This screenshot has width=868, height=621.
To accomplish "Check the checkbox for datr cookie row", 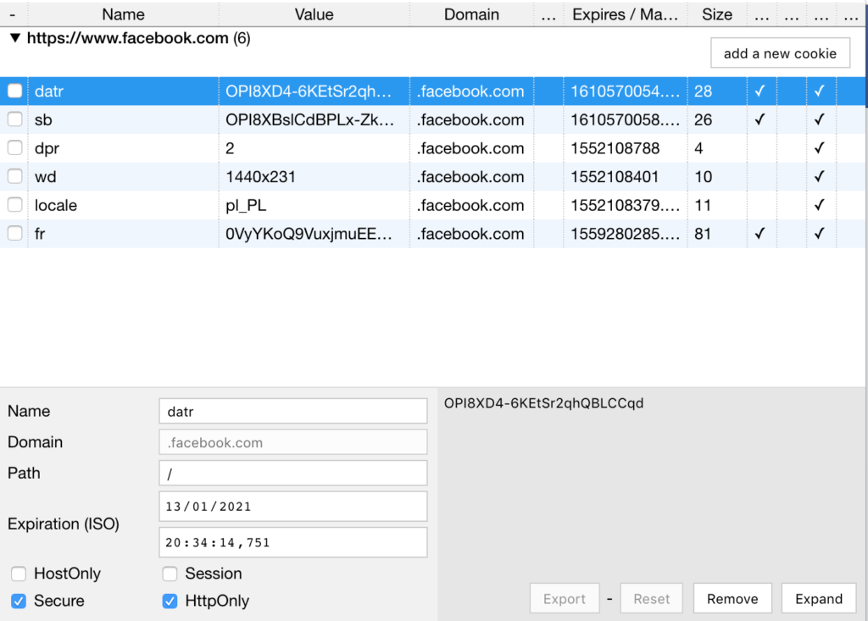I will point(15,91).
